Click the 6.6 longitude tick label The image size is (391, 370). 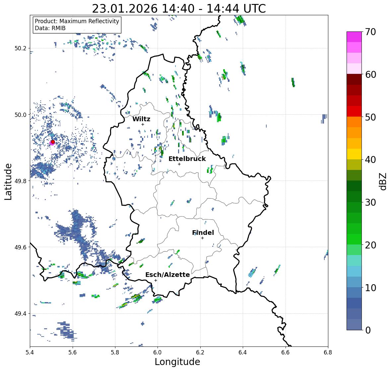[x=286, y=352]
